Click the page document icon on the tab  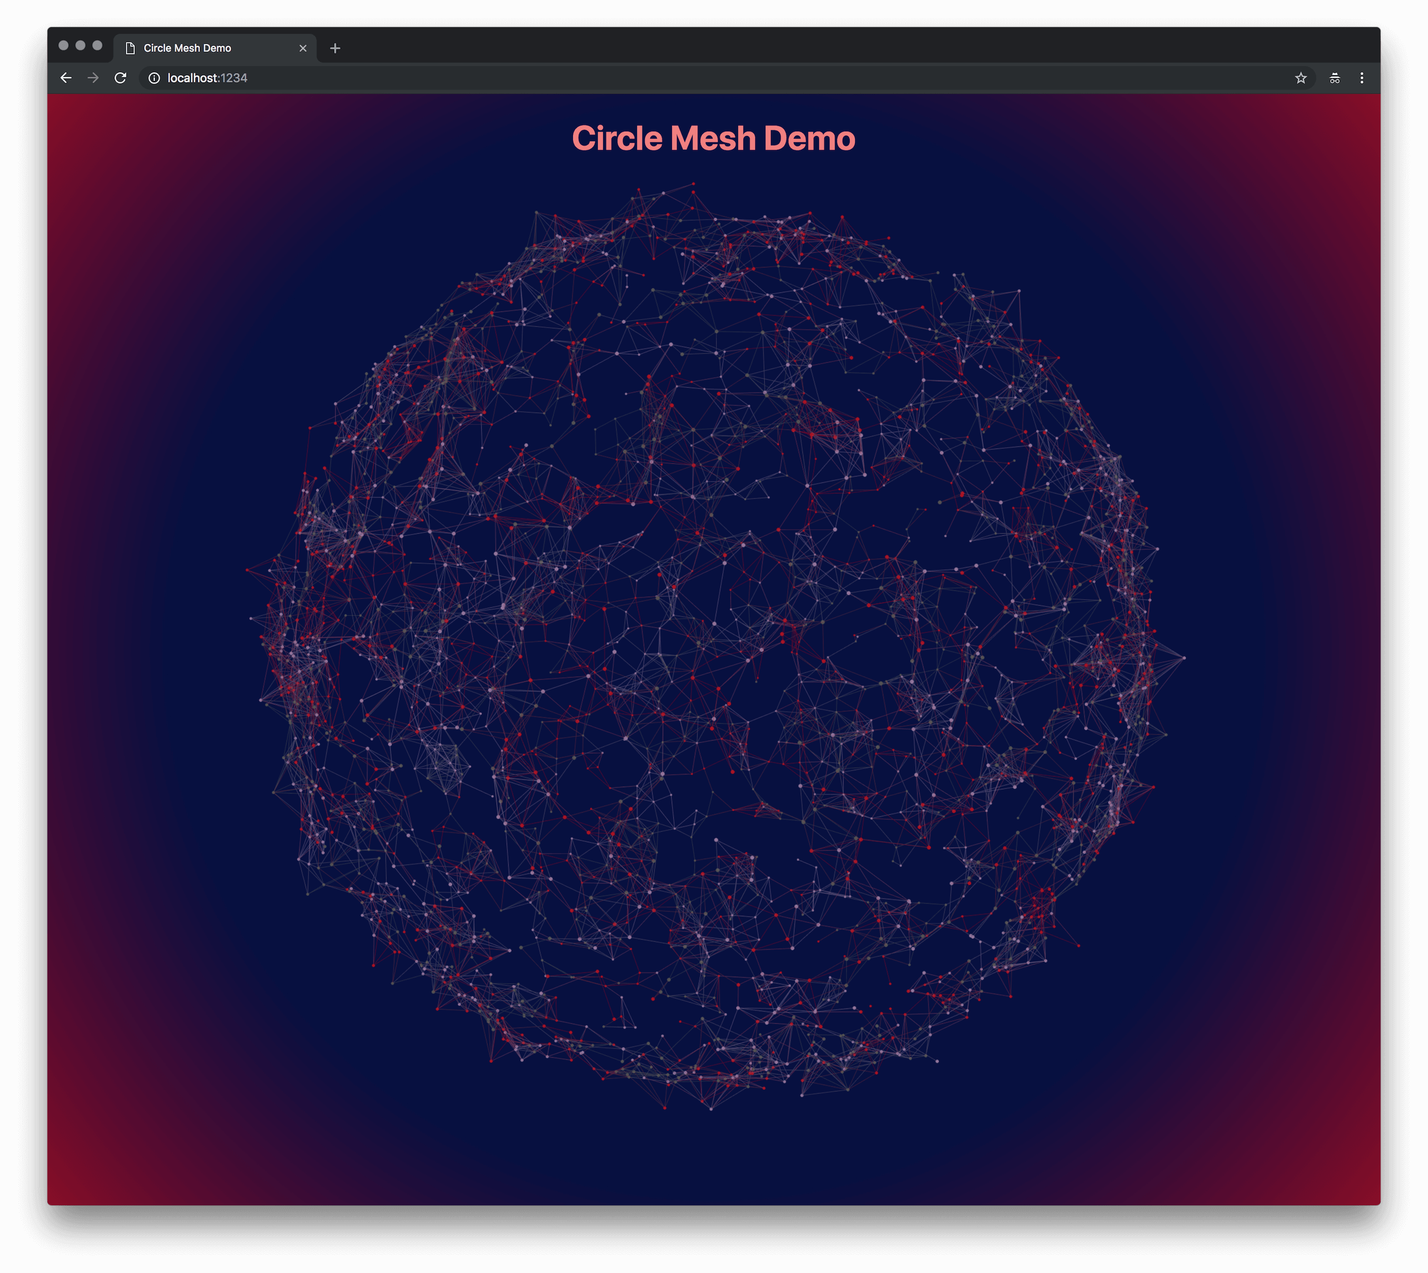tap(130, 48)
